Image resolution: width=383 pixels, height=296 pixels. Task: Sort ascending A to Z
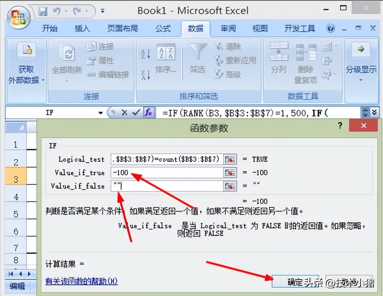[x=145, y=54]
